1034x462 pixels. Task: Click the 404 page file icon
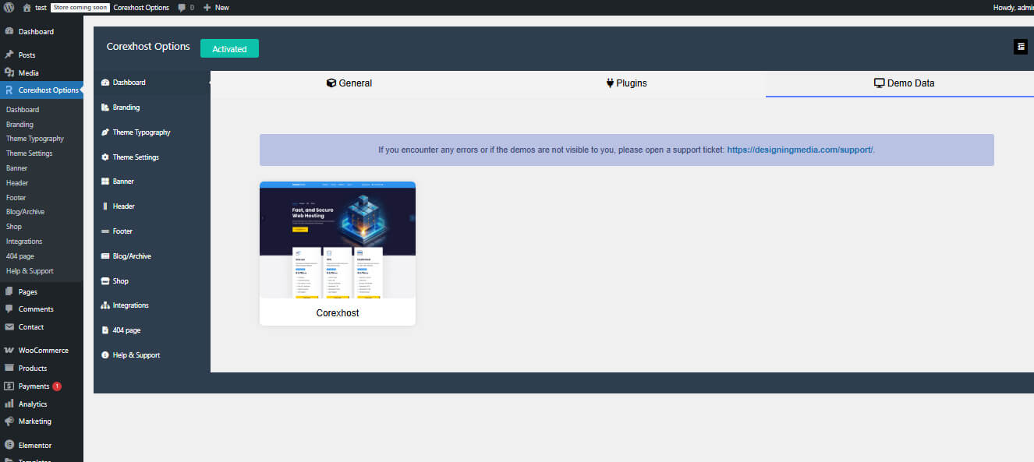click(105, 330)
